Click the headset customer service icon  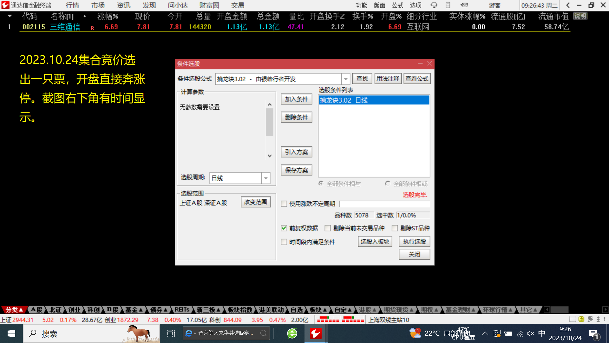[x=434, y=5]
